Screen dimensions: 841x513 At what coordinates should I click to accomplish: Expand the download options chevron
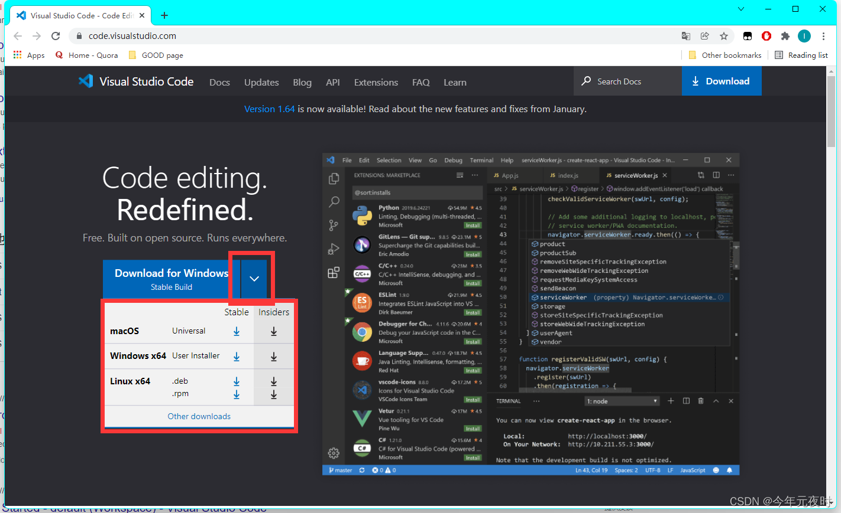pos(254,279)
